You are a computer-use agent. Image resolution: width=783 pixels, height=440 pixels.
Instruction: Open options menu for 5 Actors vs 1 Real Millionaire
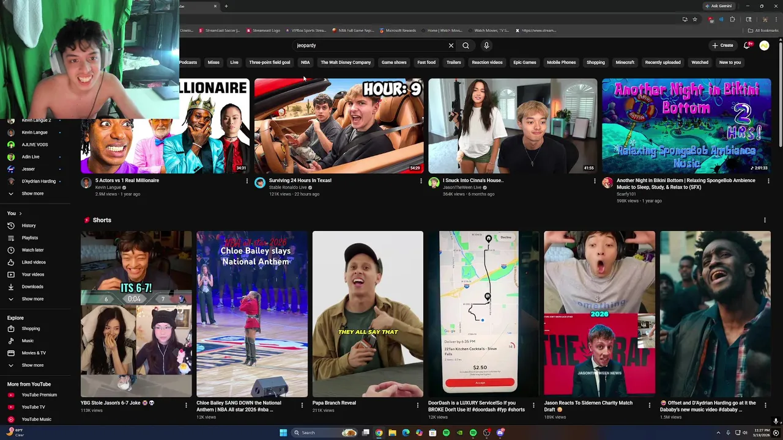click(247, 181)
